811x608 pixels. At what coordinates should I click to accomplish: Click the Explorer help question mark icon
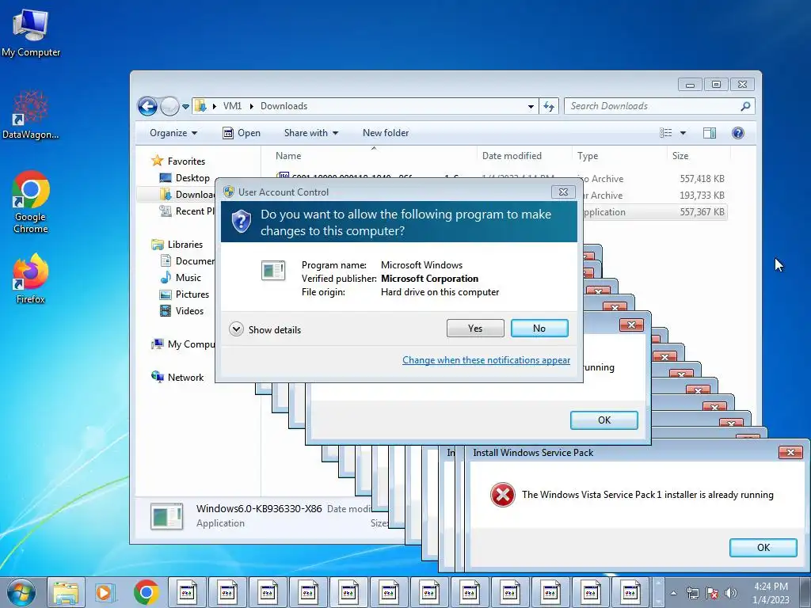[738, 133]
